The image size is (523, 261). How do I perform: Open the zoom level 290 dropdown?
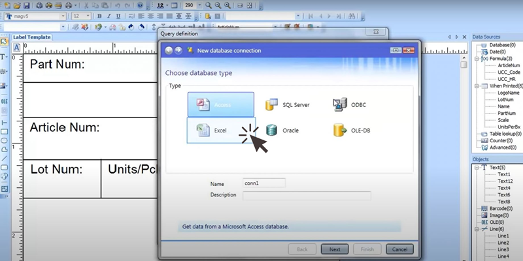(199, 5)
